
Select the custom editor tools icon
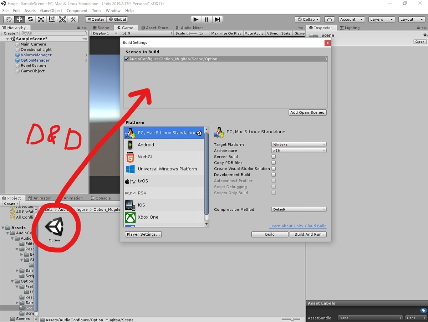pyautogui.click(x=73, y=19)
